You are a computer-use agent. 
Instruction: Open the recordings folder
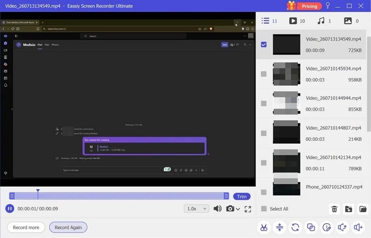pos(363,209)
